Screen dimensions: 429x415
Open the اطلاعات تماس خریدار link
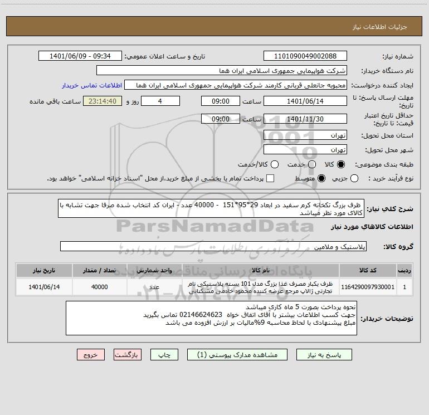92,85
